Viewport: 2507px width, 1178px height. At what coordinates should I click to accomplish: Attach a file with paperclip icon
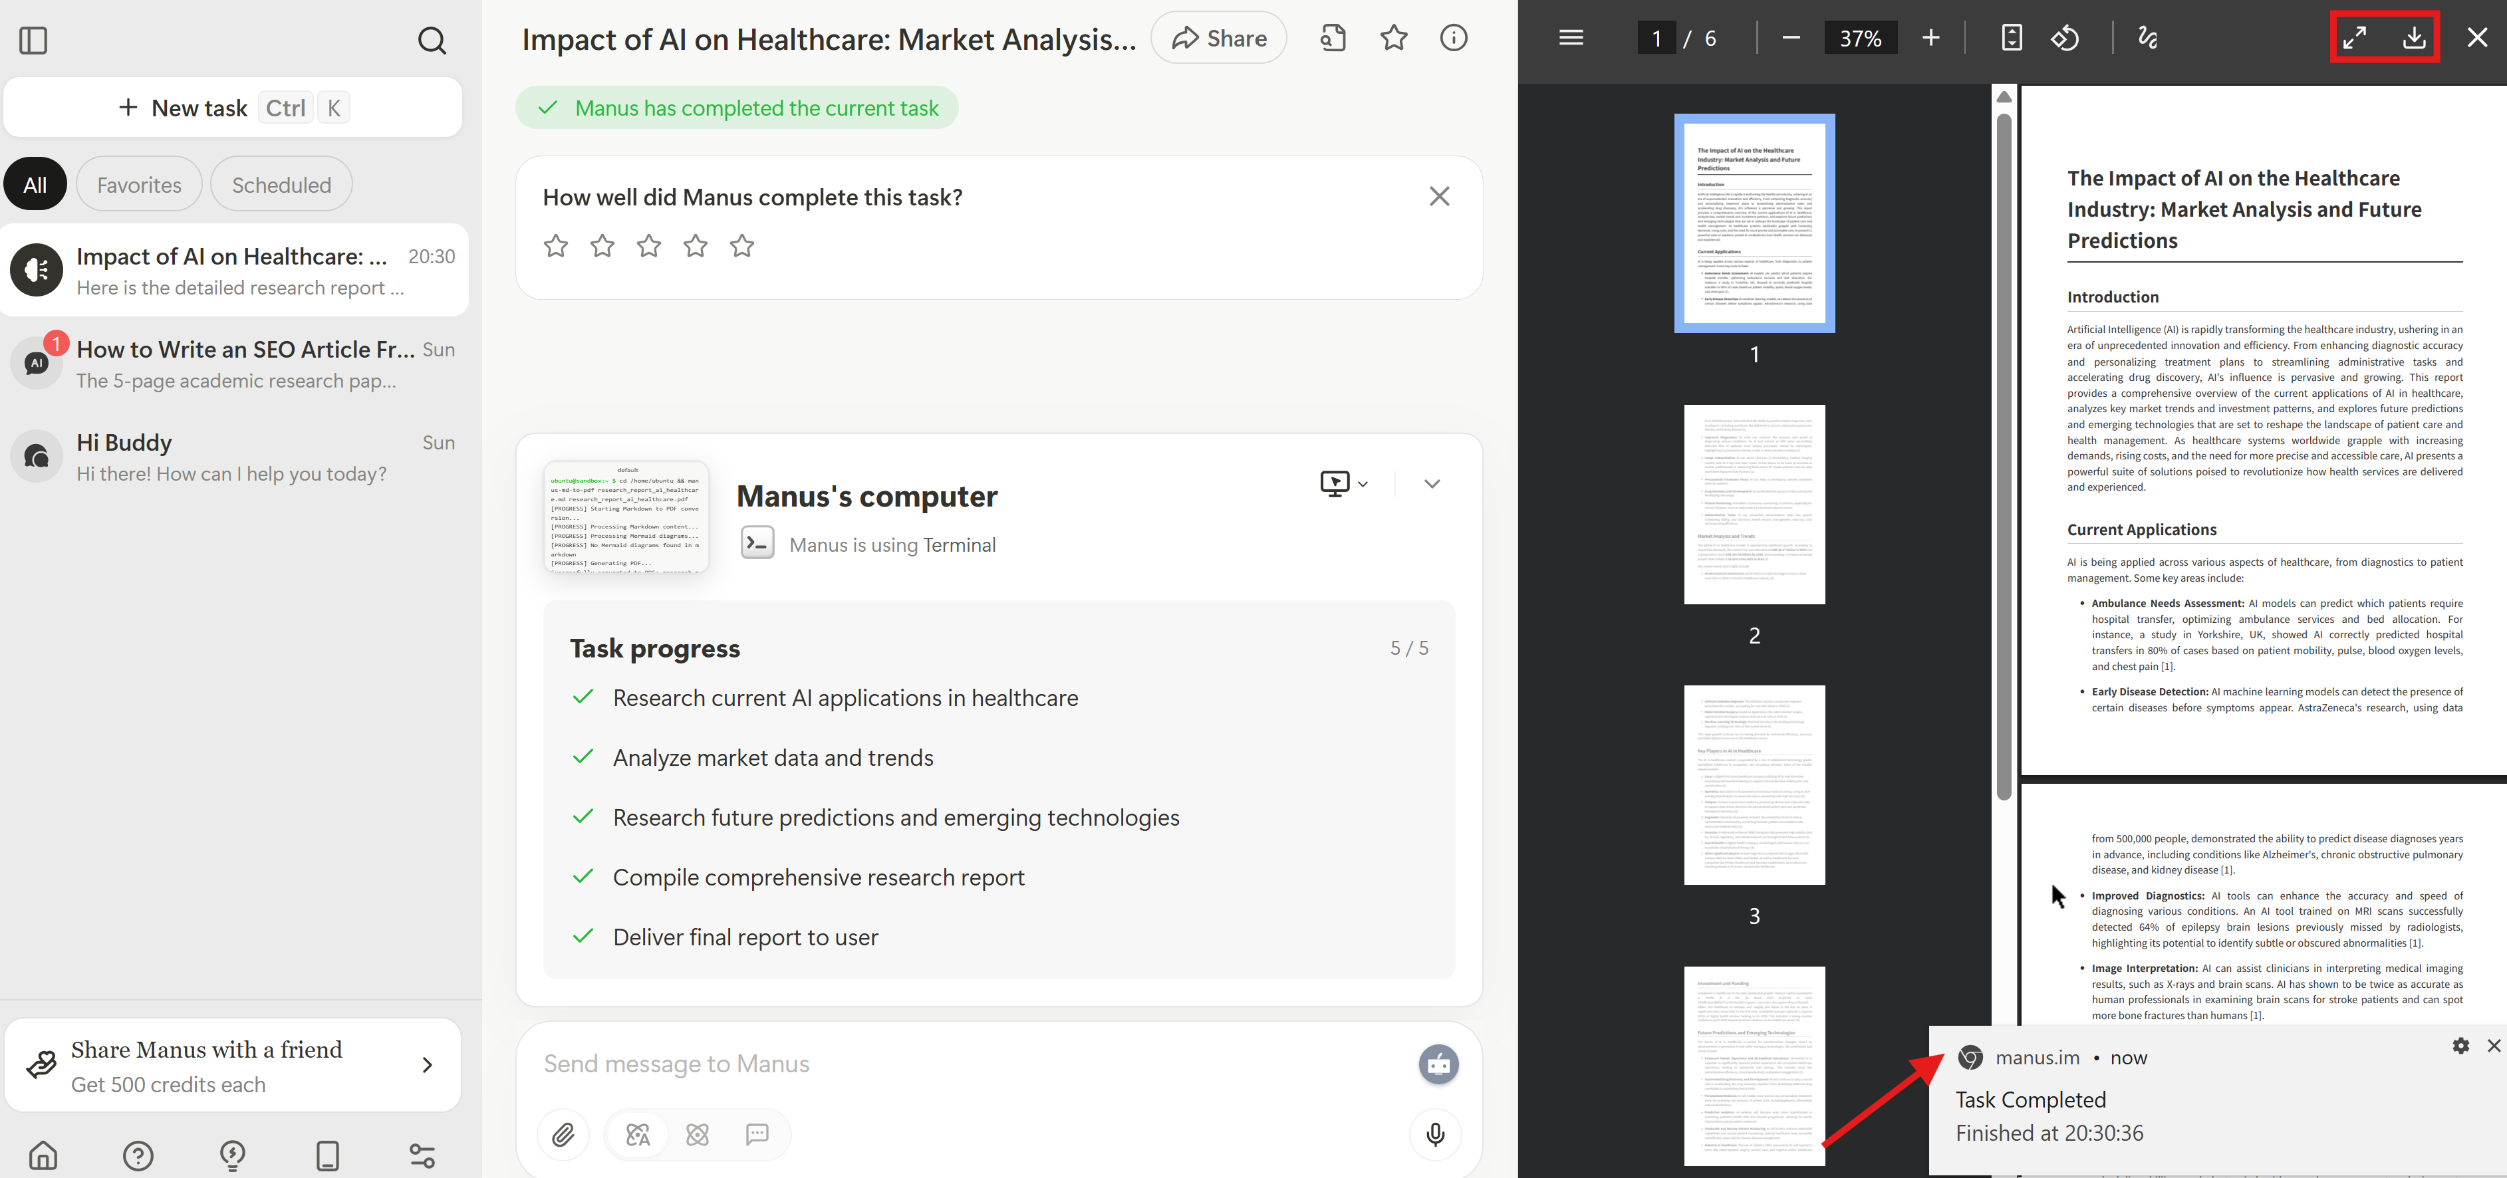(x=563, y=1133)
